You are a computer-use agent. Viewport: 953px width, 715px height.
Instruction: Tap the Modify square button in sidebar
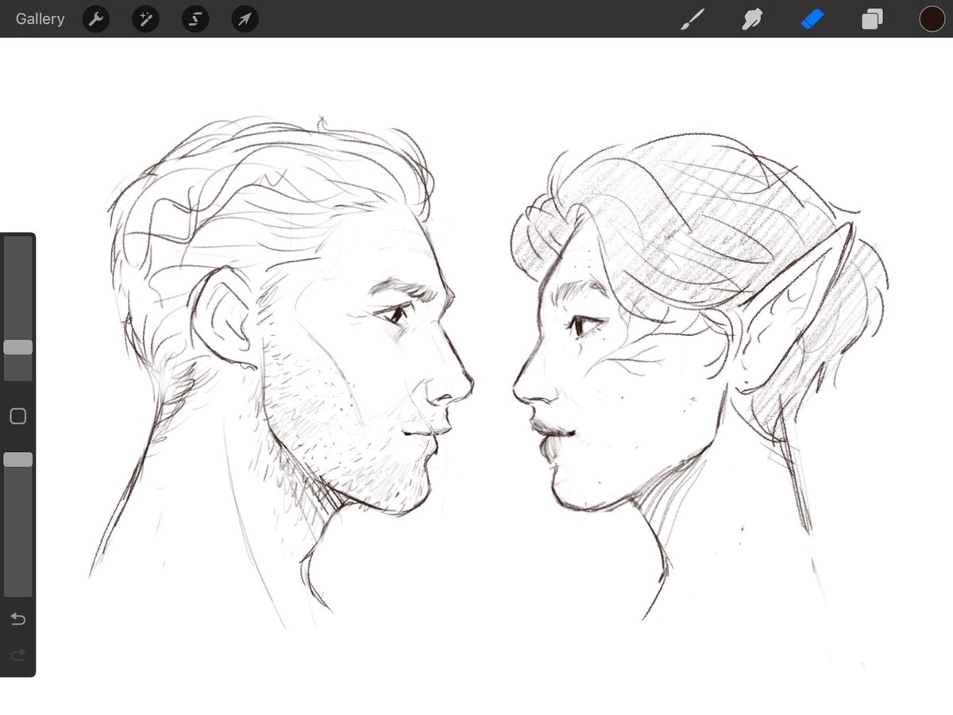tap(17, 416)
